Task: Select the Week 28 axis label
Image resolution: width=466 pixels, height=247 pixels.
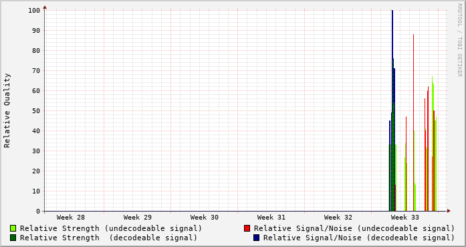Action: click(71, 218)
